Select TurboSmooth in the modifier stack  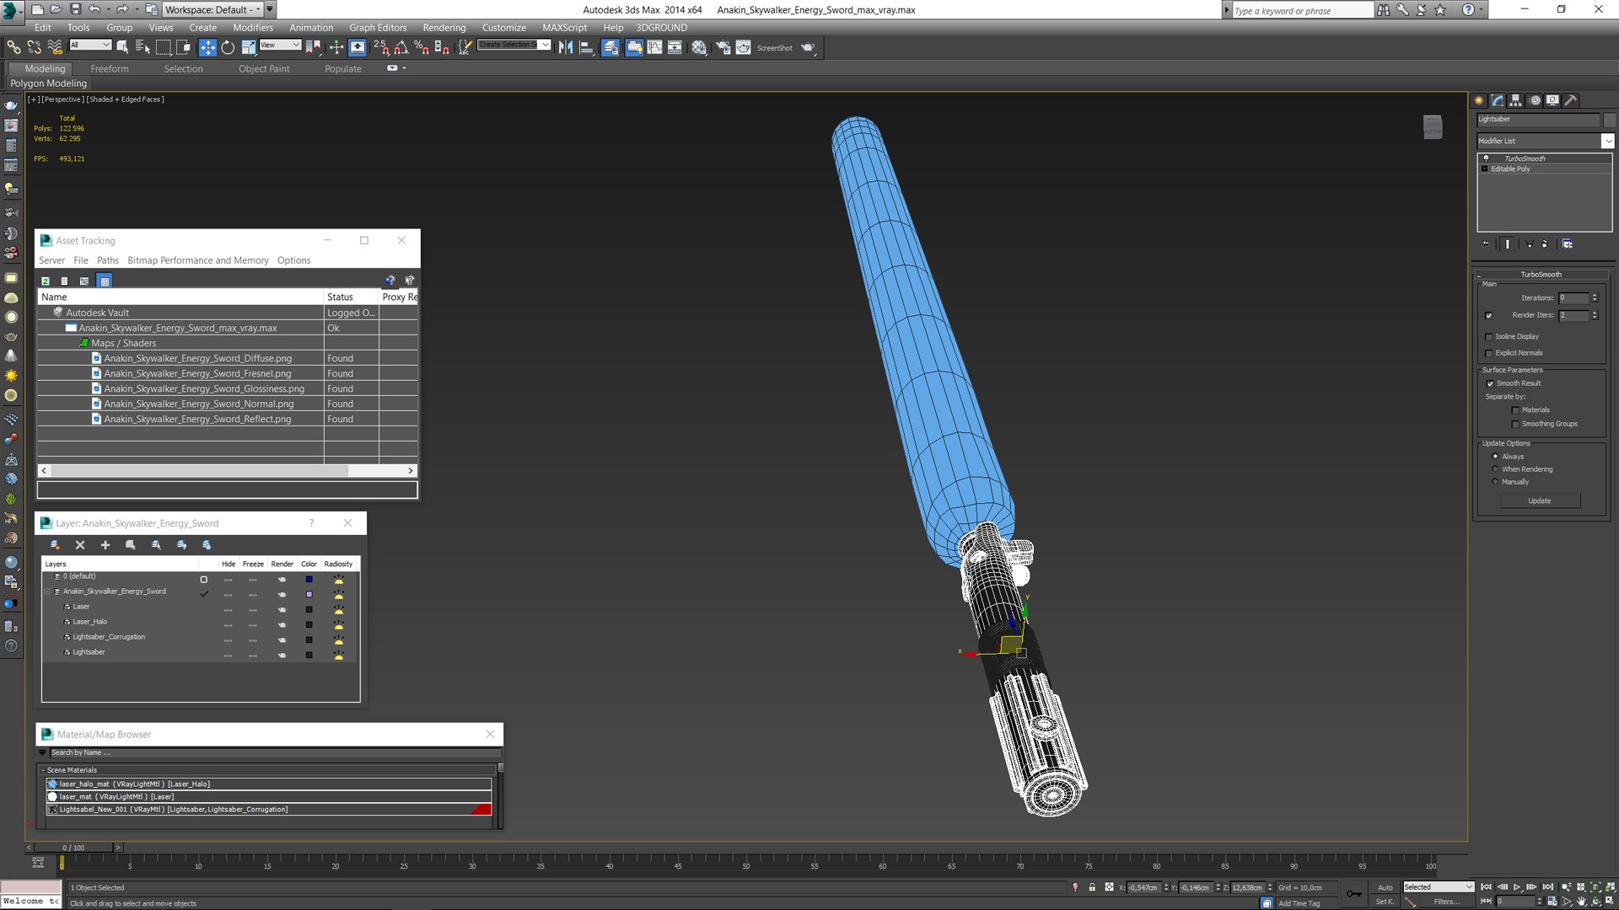(1525, 158)
